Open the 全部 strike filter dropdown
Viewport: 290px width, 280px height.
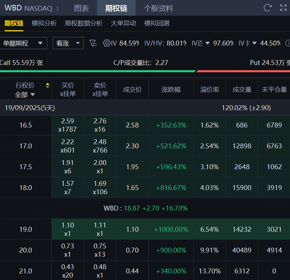pyautogui.click(x=25, y=94)
